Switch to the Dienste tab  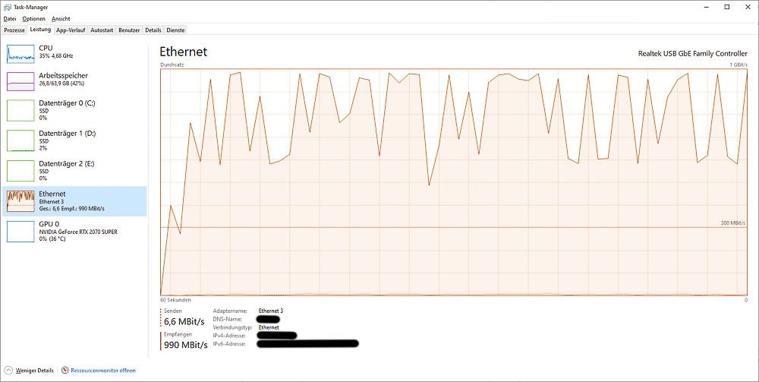175,30
